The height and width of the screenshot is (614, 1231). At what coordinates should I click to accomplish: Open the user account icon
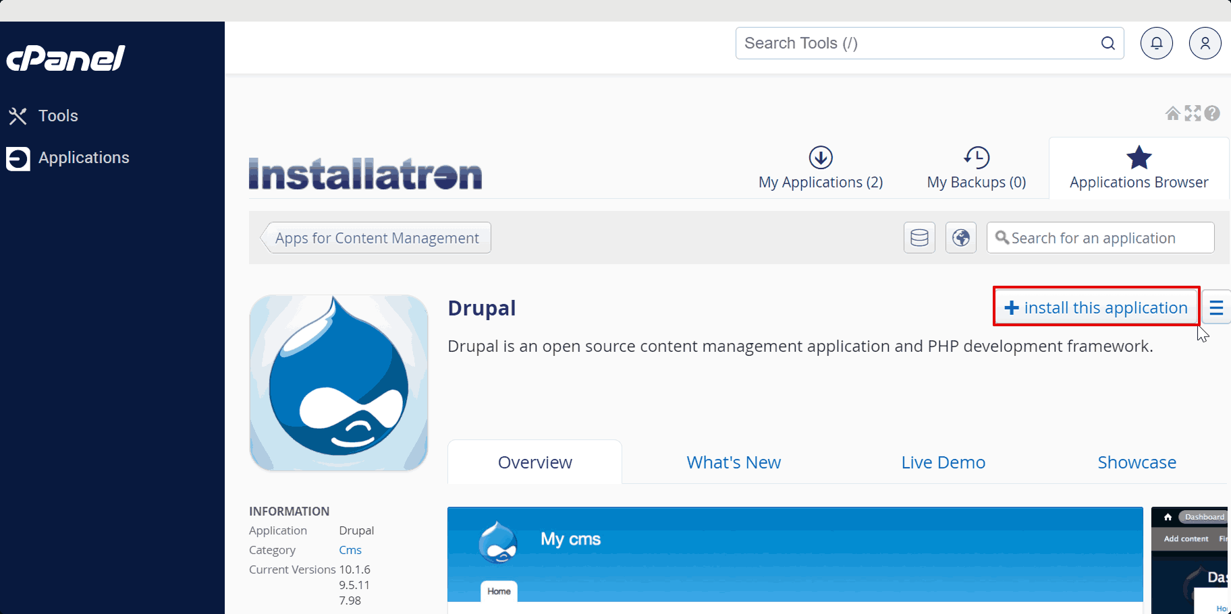click(1205, 42)
